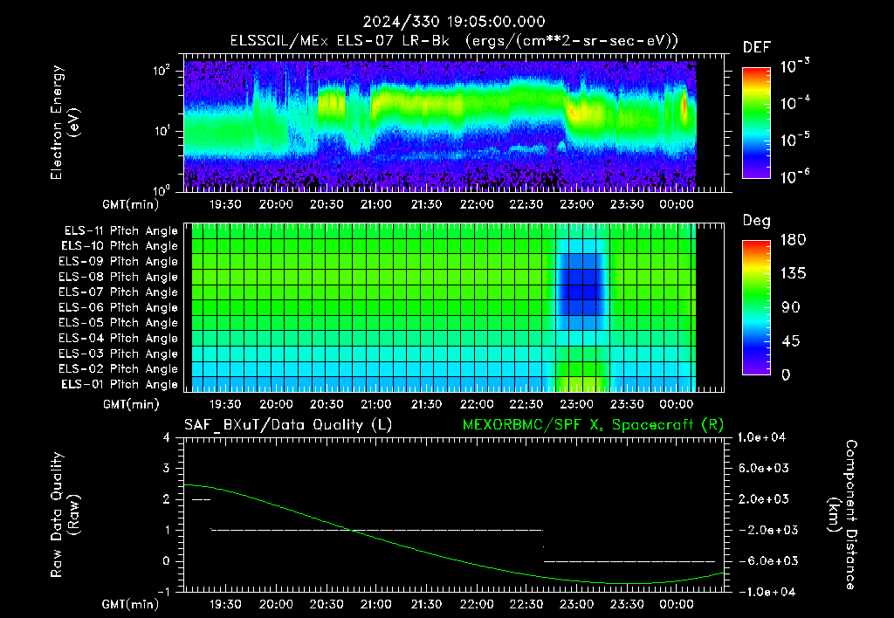Select the 2.0e+03 right-axis value
Image resolution: width=894 pixels, height=618 pixels.
click(764, 498)
